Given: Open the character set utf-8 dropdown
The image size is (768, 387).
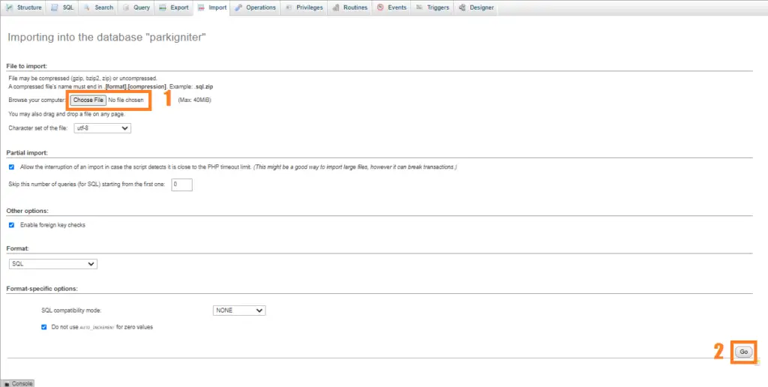Looking at the screenshot, I should click(x=102, y=128).
